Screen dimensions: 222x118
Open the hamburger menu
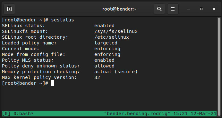click(x=173, y=9)
